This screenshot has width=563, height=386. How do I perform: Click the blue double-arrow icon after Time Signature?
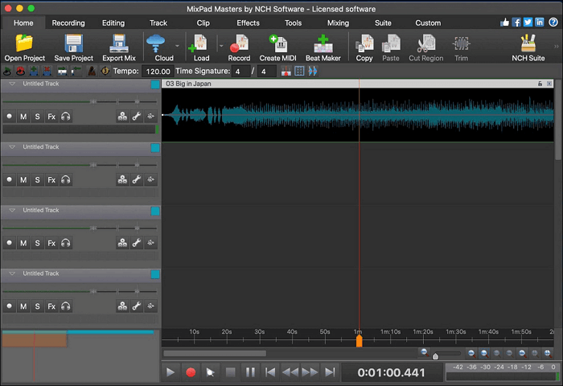pos(313,71)
